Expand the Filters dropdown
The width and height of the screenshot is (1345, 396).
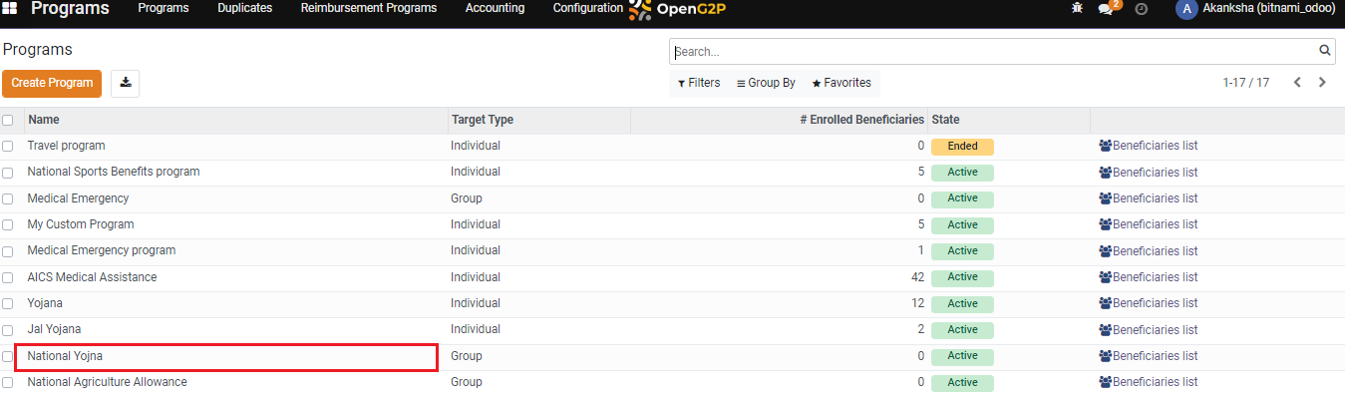(x=699, y=83)
